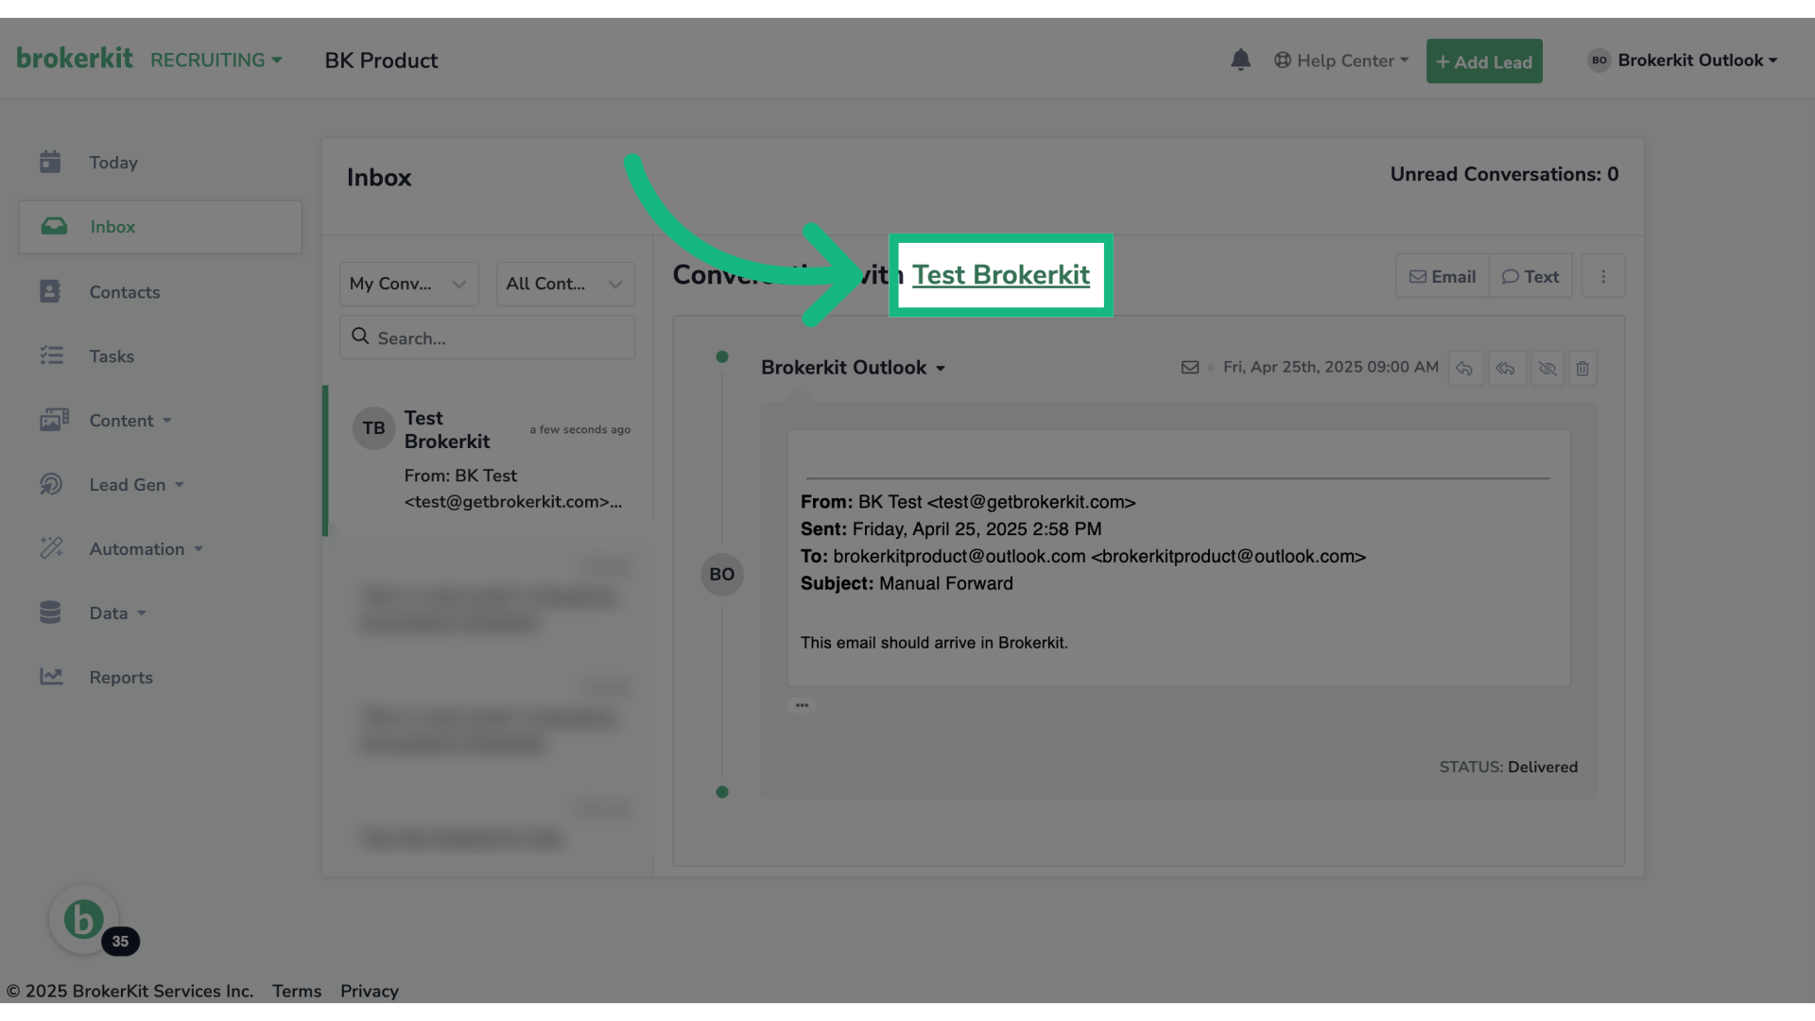Click the BO avatar in the header
Screen dimensions: 1815x1021
click(1599, 61)
